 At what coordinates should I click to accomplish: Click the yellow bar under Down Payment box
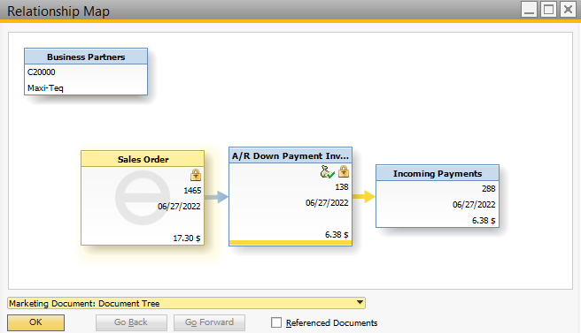click(x=290, y=242)
